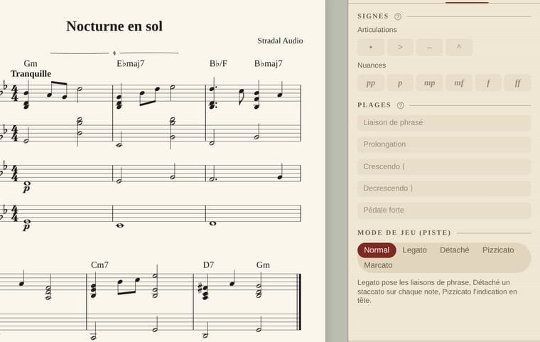Apply the accent (>) articulation
Screen dimensions: 540x342
click(400, 47)
